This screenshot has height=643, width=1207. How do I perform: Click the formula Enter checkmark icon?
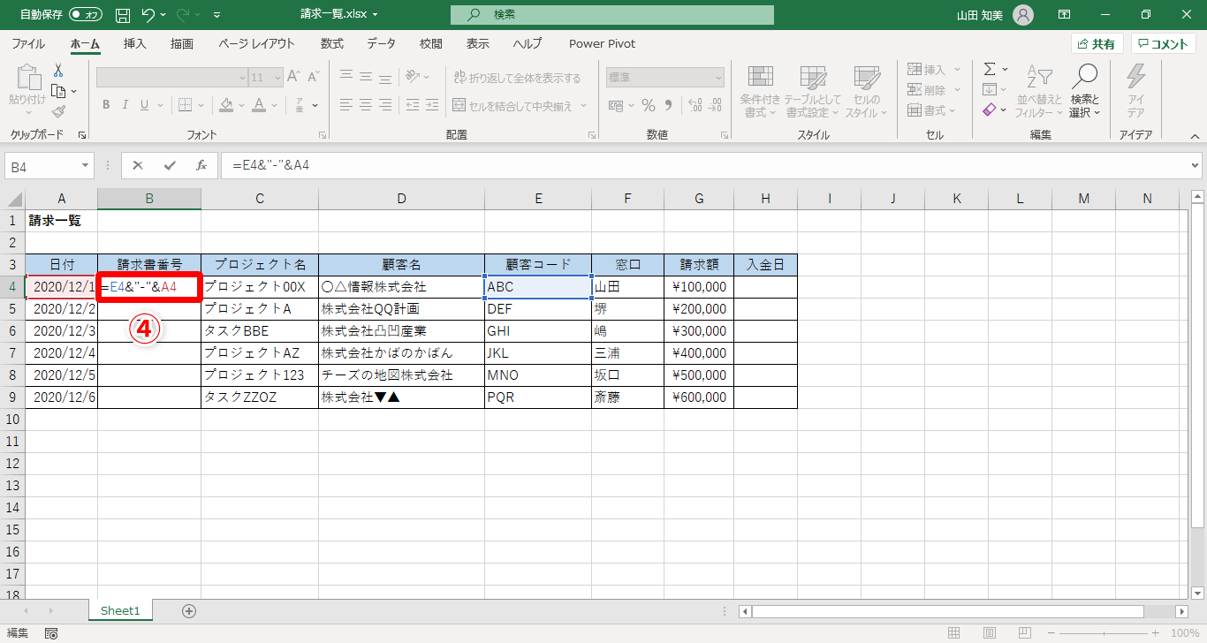[x=170, y=165]
